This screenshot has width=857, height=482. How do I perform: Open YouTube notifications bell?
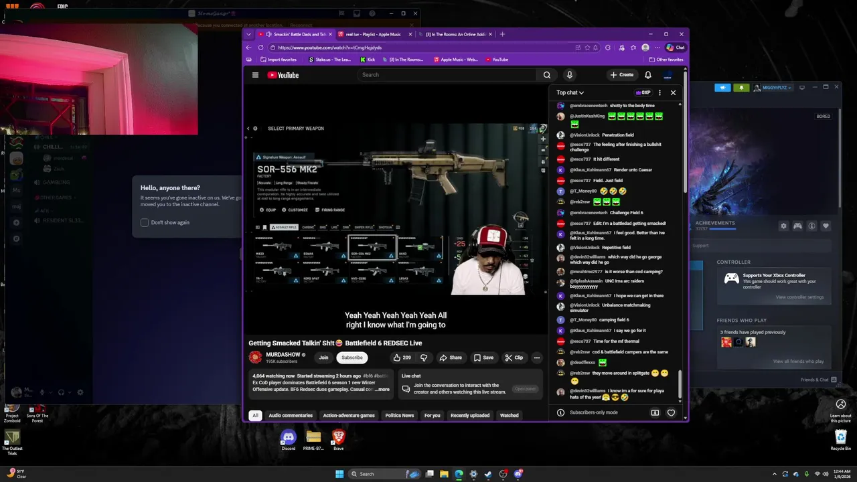point(648,75)
